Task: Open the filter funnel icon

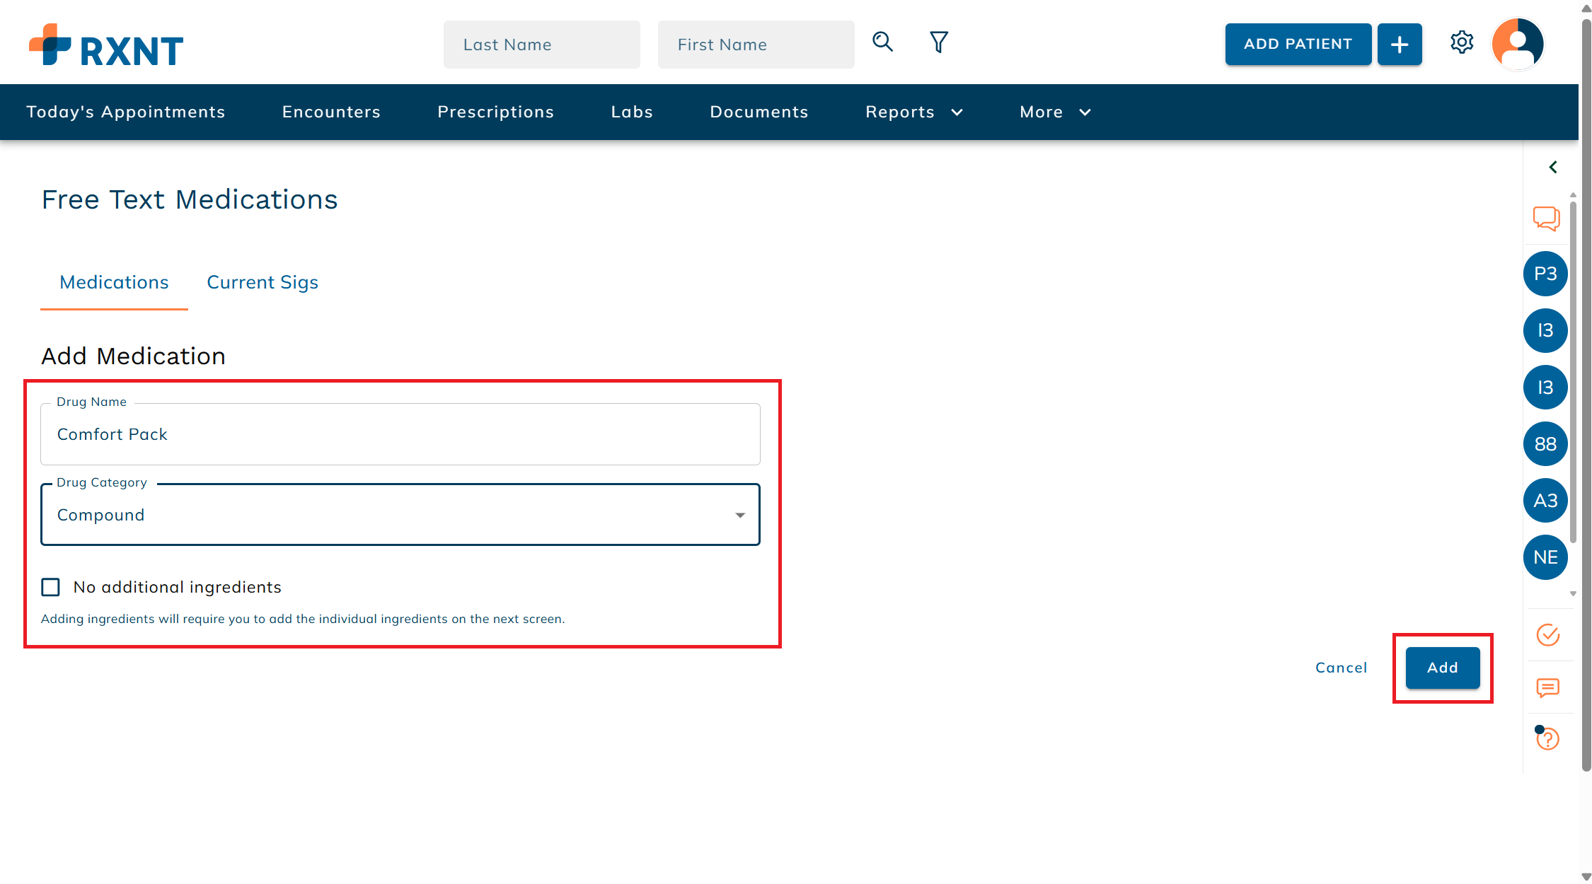Action: click(938, 42)
